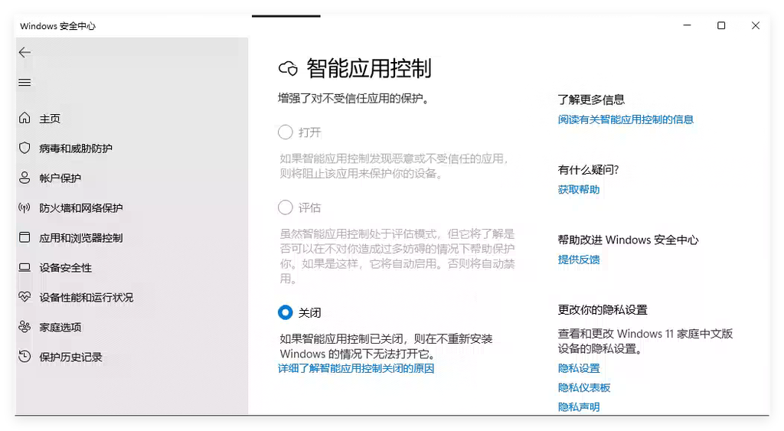The height and width of the screenshot is (431, 784).
Task: Open 病毒和威胁防护 section
Action: pyautogui.click(x=76, y=149)
